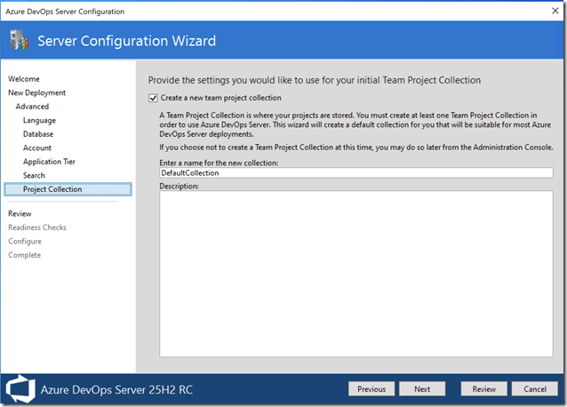Open the Application Tier step
This screenshot has width=567, height=407.
(49, 161)
